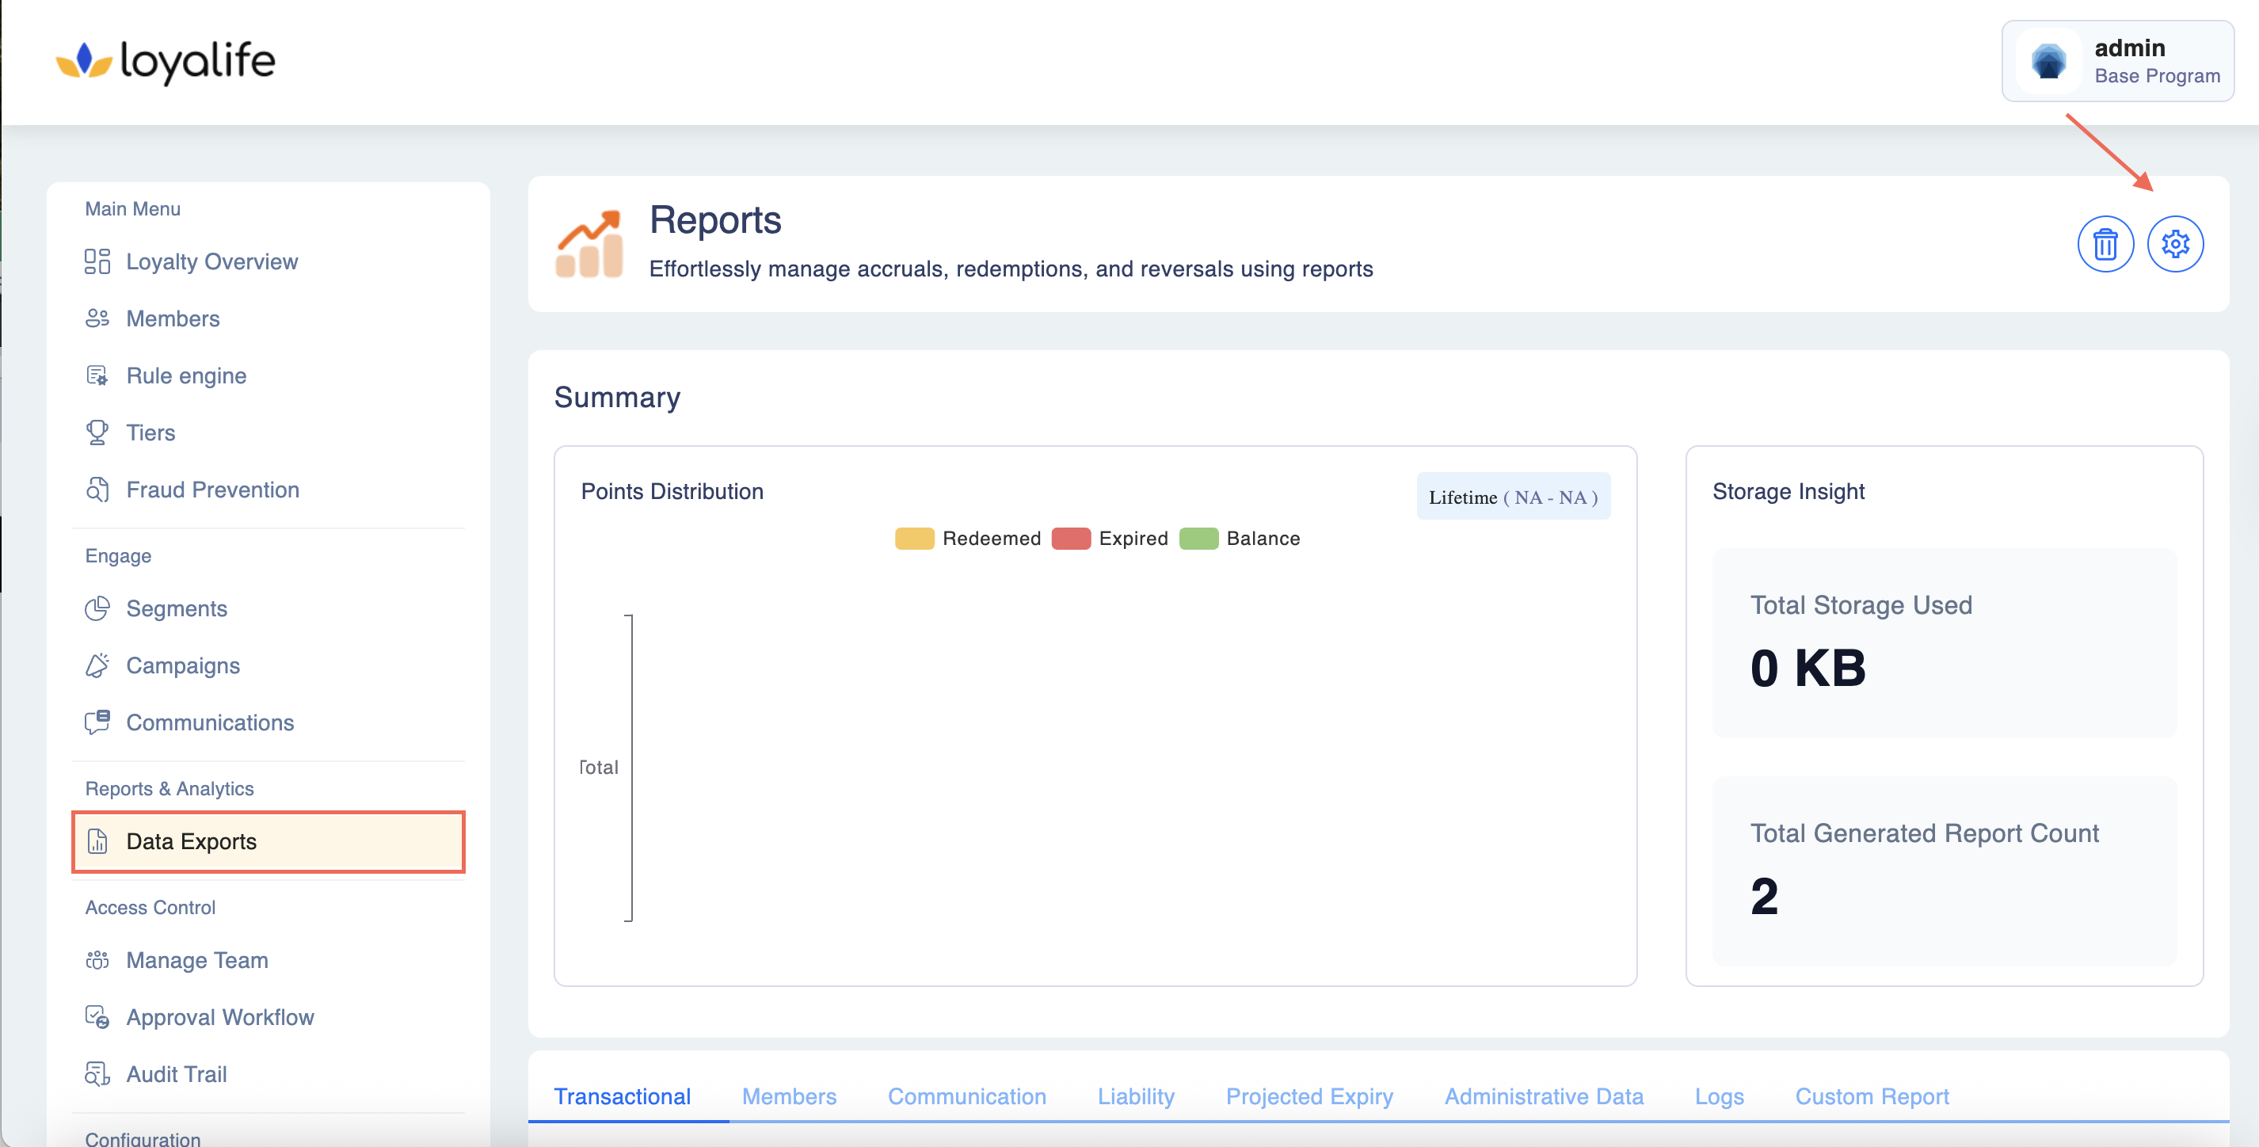Open the Approval Workflow page
2259x1147 pixels.
pyautogui.click(x=219, y=1017)
